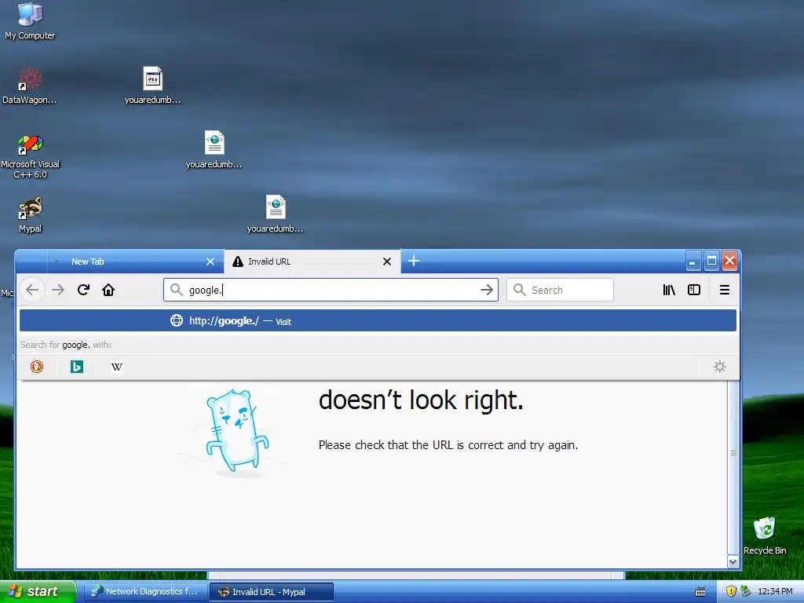Reload the current page

83,290
